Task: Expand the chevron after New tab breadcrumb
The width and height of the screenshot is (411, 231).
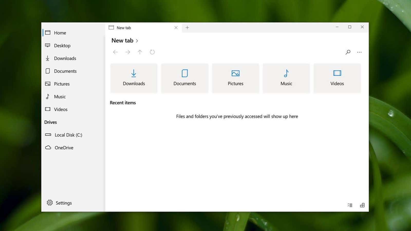Action: point(137,41)
